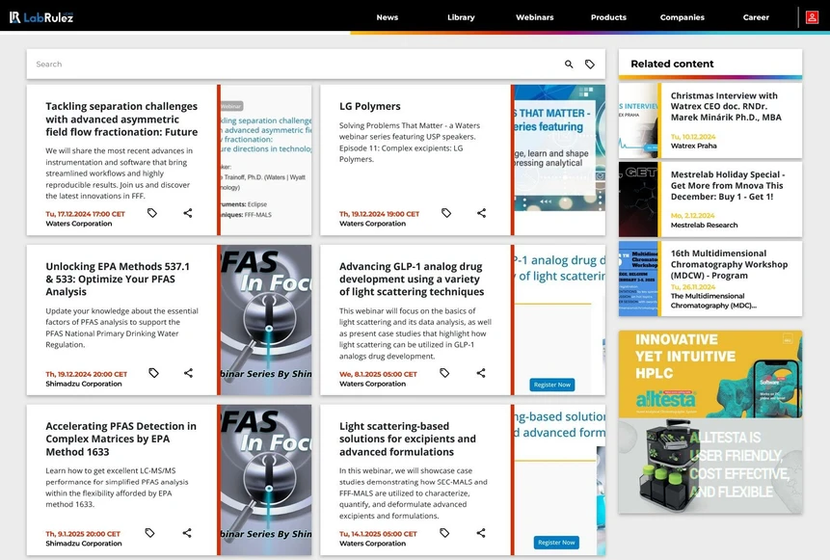830x560 pixels.
Task: Open the user account icon
Action: (812, 17)
